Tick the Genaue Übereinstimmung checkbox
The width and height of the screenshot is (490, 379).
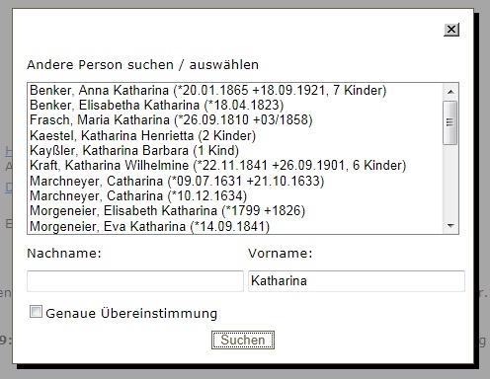(36, 312)
